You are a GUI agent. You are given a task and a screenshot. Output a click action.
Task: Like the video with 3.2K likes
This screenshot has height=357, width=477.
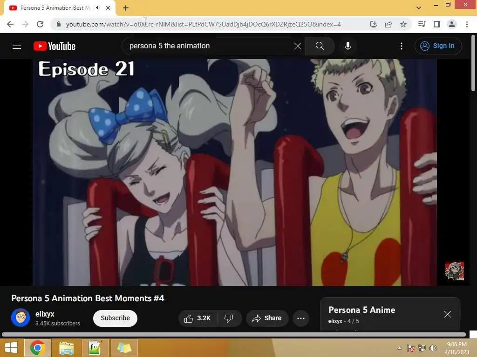[x=198, y=318]
